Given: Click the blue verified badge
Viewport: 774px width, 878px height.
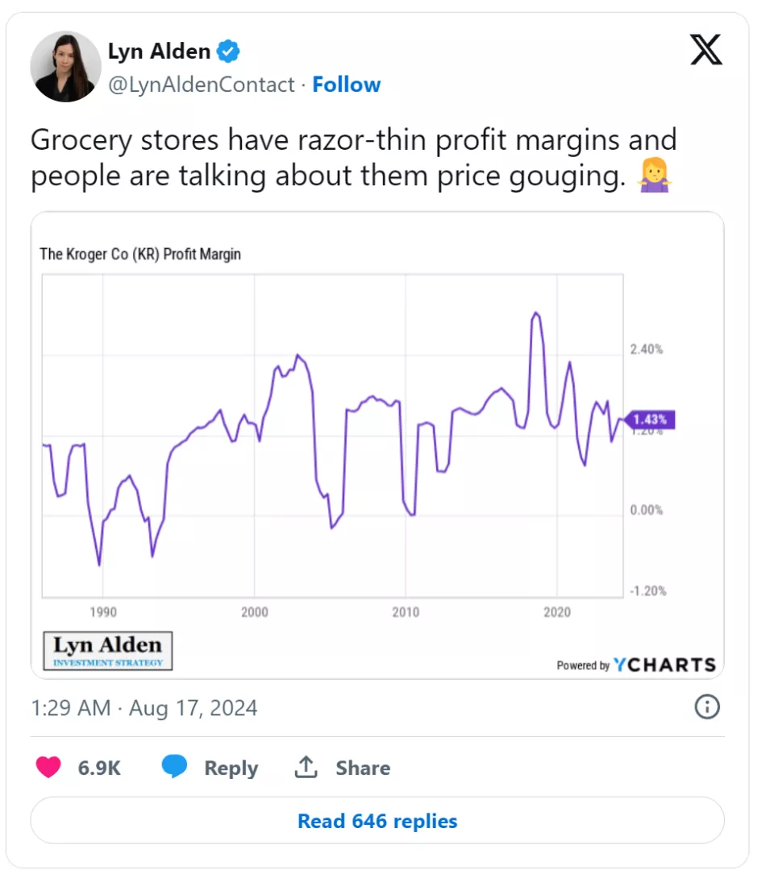Looking at the screenshot, I should coord(228,52).
